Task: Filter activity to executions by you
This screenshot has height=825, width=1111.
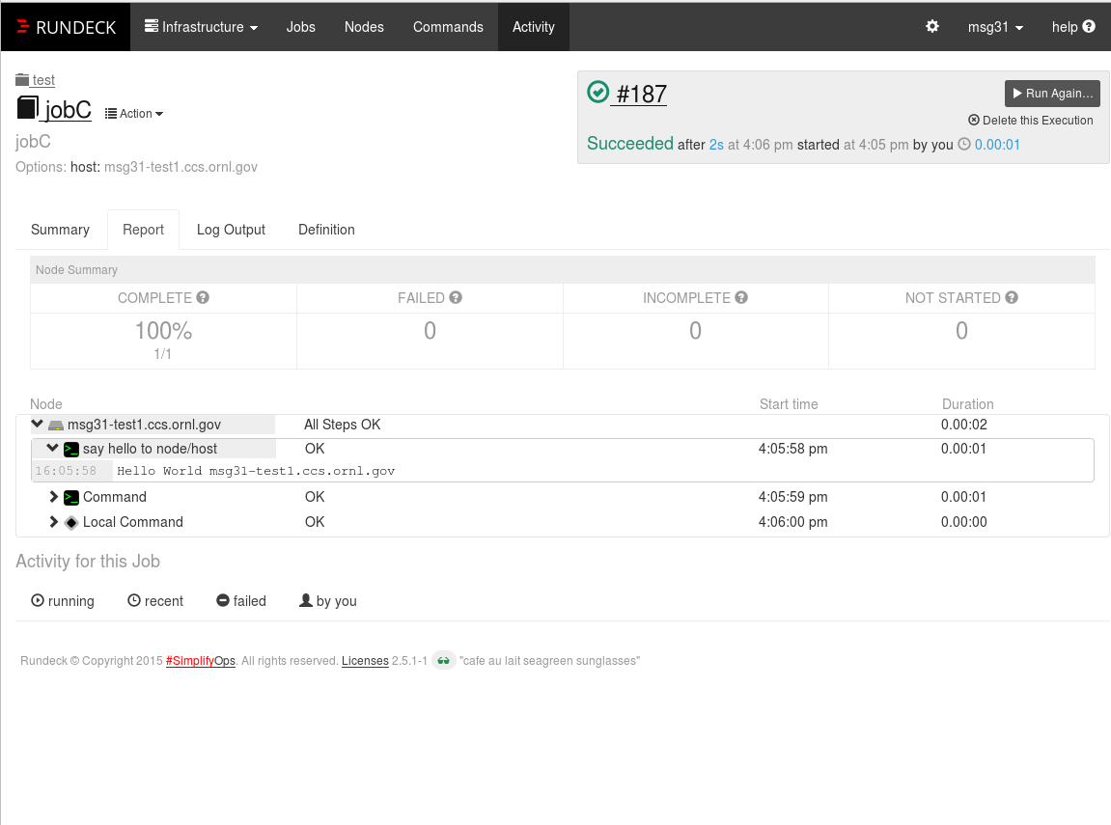Action: 327,601
